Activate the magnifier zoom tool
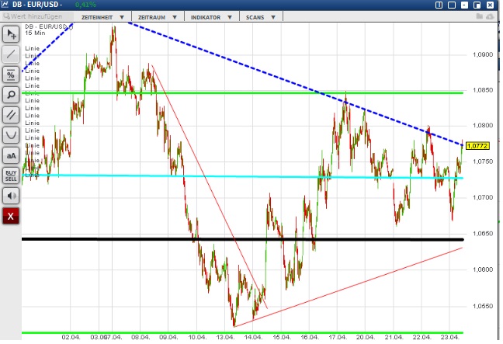 point(11,95)
